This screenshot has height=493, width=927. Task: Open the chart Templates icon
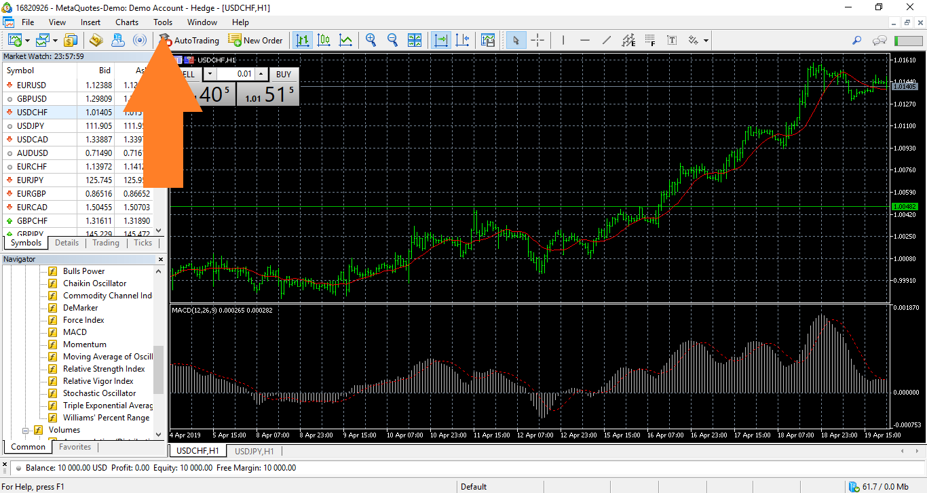tap(488, 40)
